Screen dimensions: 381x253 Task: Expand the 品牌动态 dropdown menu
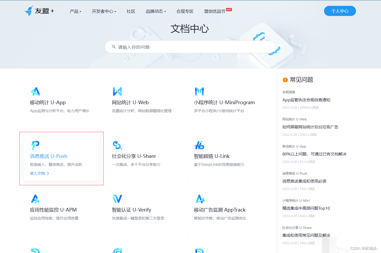pos(156,11)
